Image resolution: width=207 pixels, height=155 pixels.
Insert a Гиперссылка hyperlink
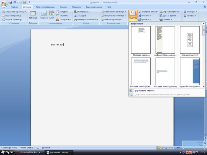point(82,12)
